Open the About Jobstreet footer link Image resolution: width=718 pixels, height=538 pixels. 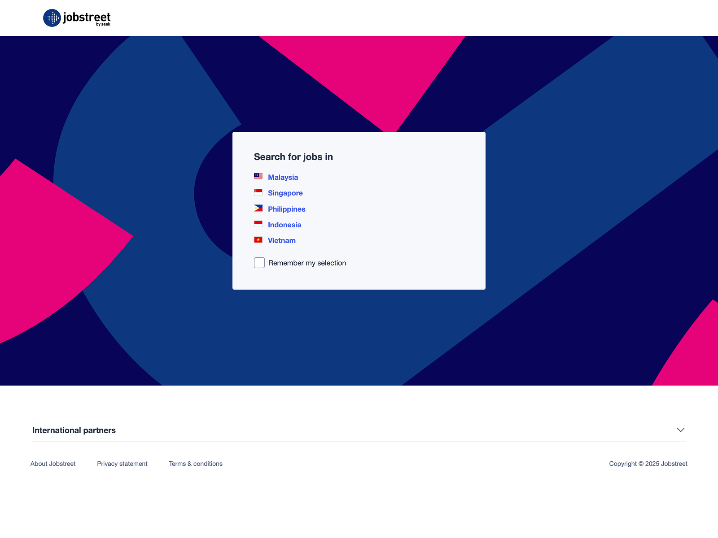pyautogui.click(x=53, y=464)
